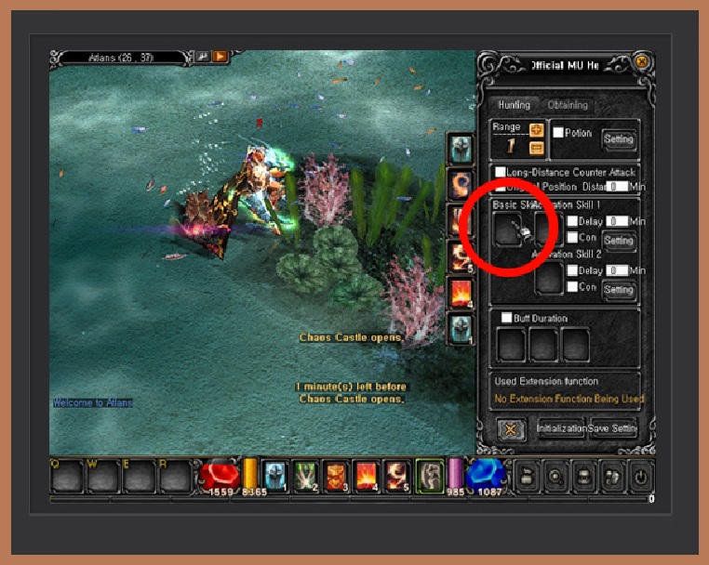Enable Con for Activation Skill 2

pos(572,286)
